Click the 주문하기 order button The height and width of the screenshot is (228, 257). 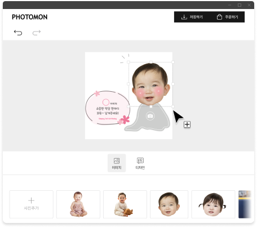pyautogui.click(x=227, y=17)
